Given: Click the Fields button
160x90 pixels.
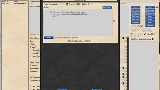Looking at the screenshot, I should coord(135,7).
